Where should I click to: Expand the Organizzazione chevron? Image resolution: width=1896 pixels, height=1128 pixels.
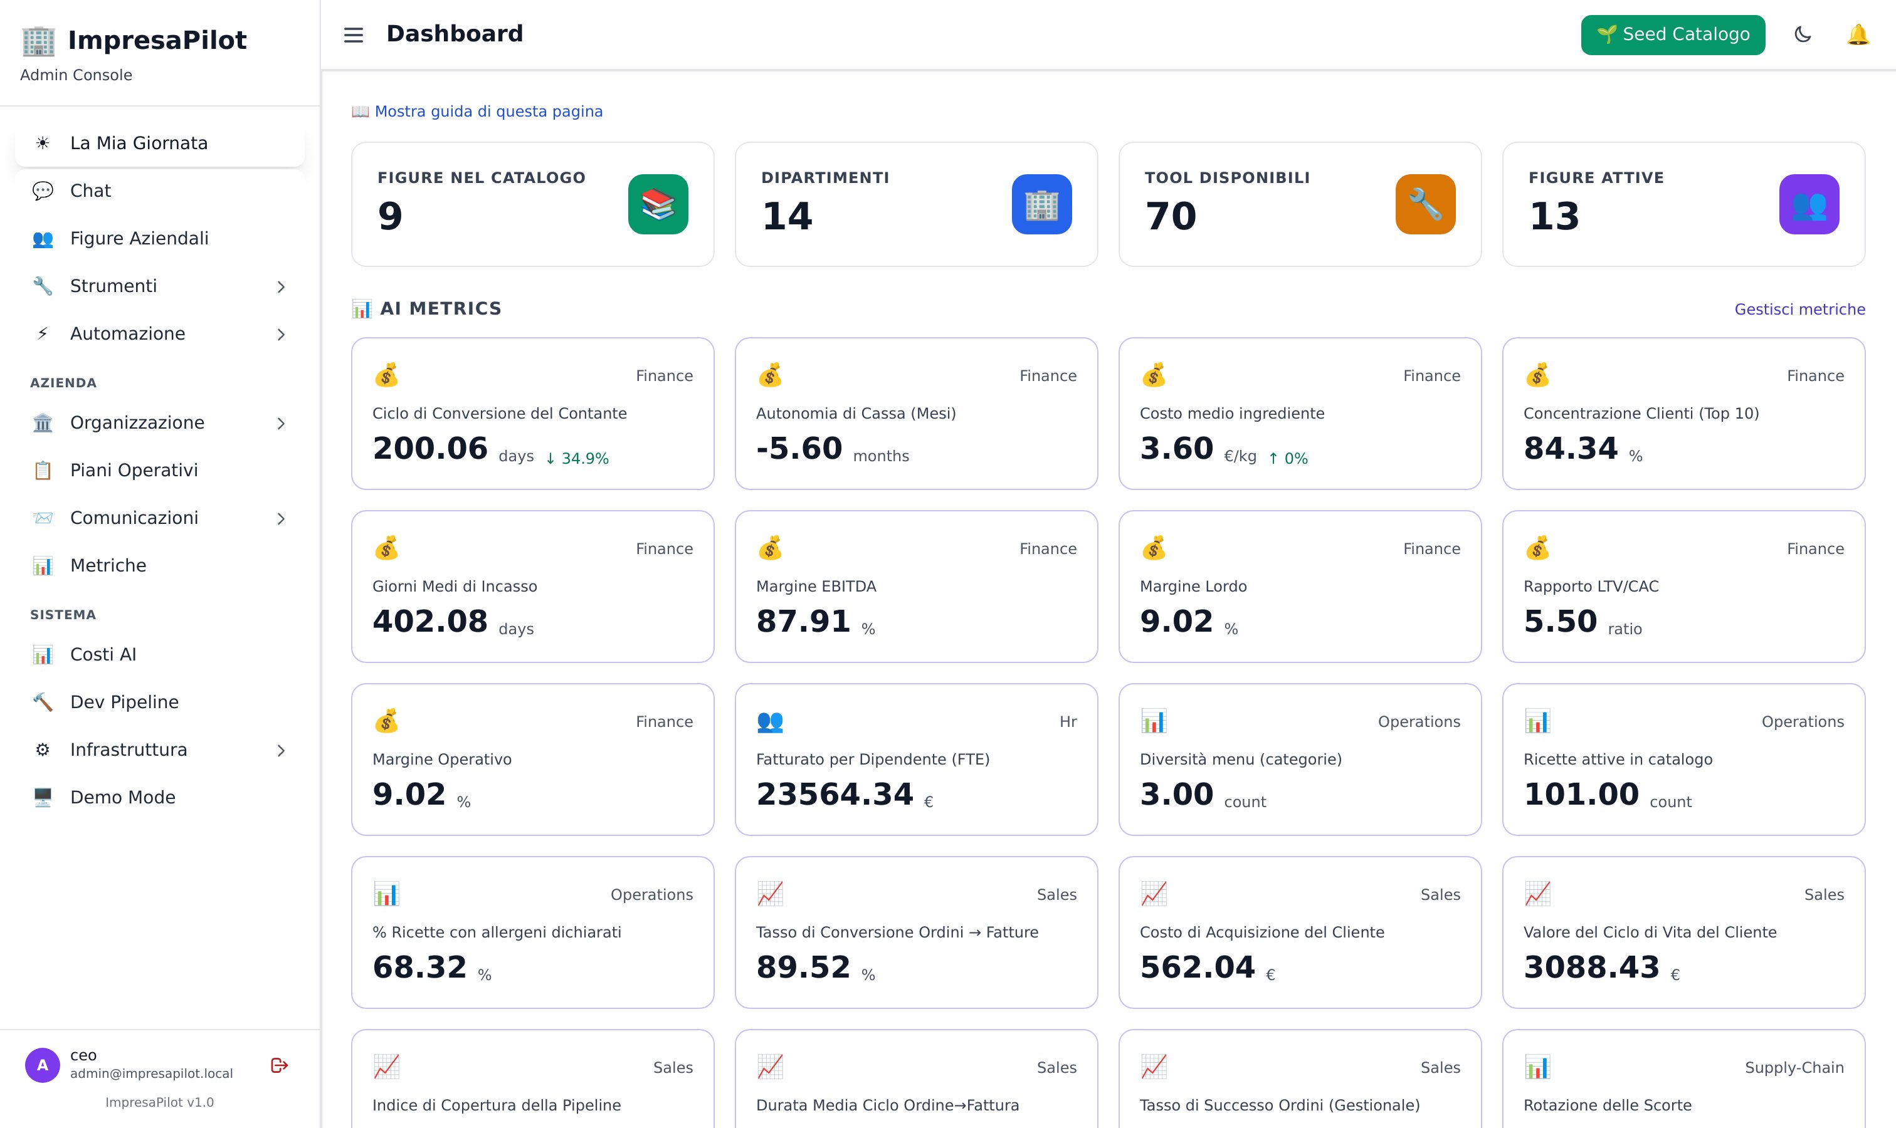pyautogui.click(x=281, y=424)
